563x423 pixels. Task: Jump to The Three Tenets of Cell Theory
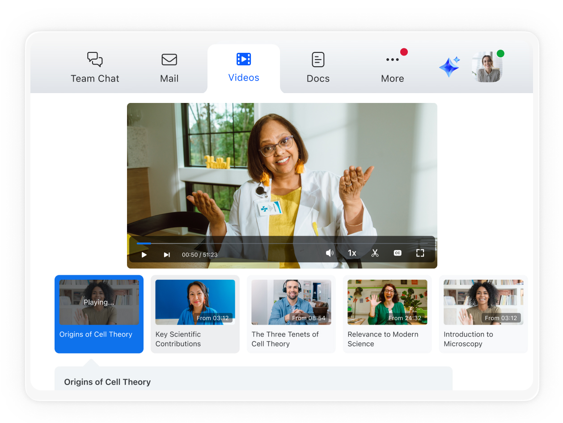click(291, 314)
